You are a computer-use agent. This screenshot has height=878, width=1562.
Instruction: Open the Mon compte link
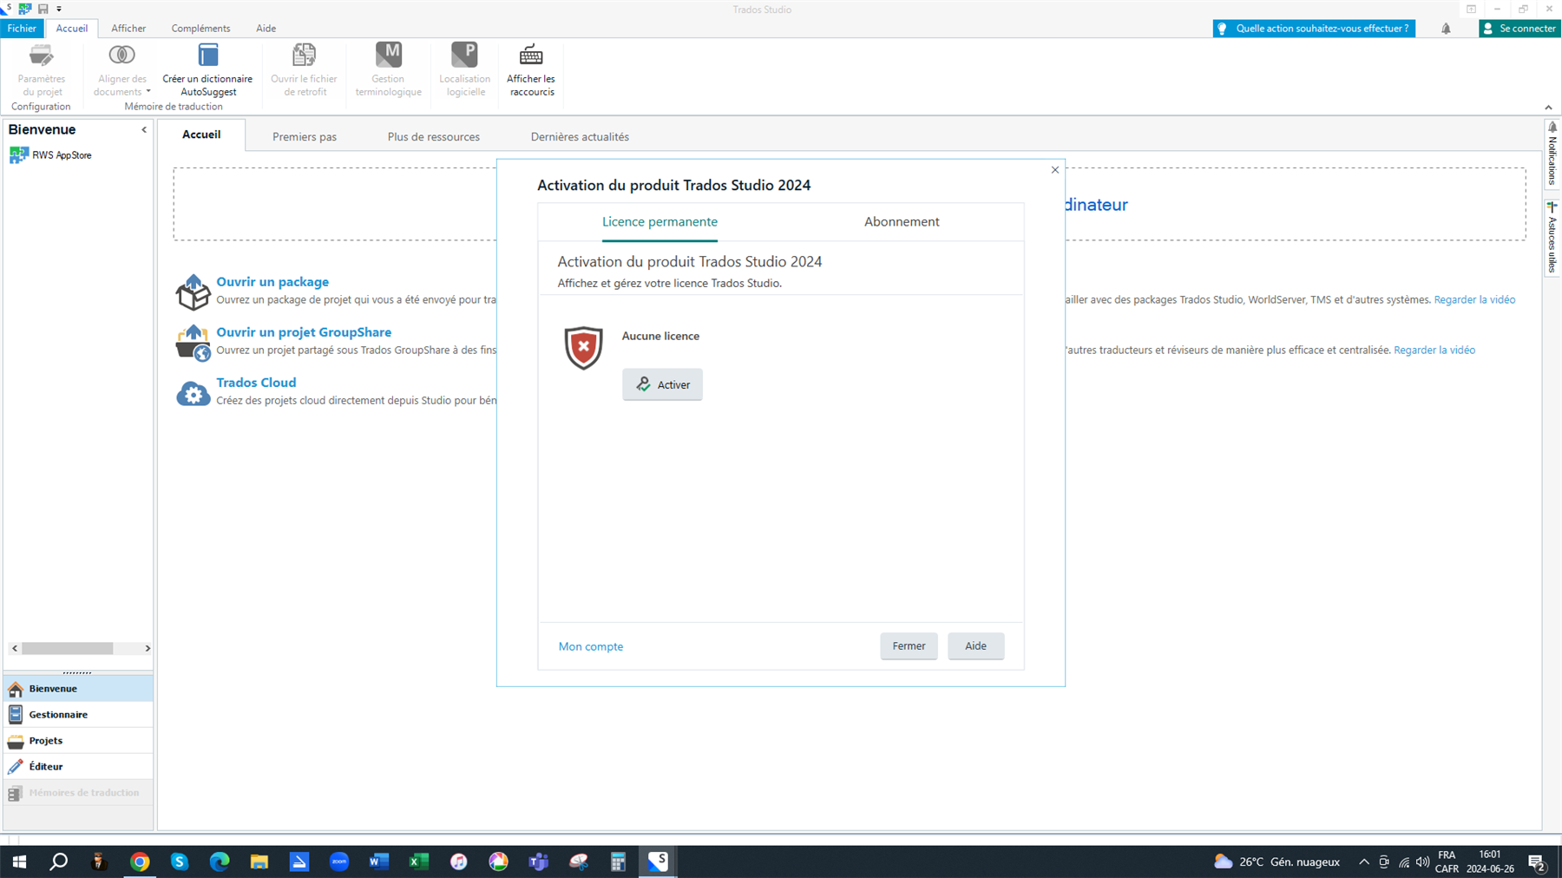(591, 646)
